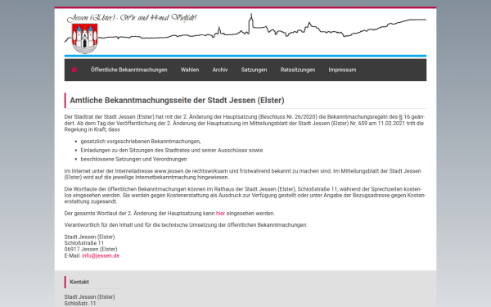The width and height of the screenshot is (491, 307).
Task: Click the red home icon in navigation
Action: point(74,70)
